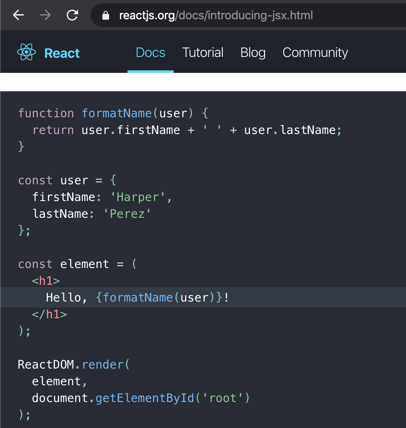The image size is (406, 428).
Task: Select the 'Harper' string value
Action: (138, 197)
